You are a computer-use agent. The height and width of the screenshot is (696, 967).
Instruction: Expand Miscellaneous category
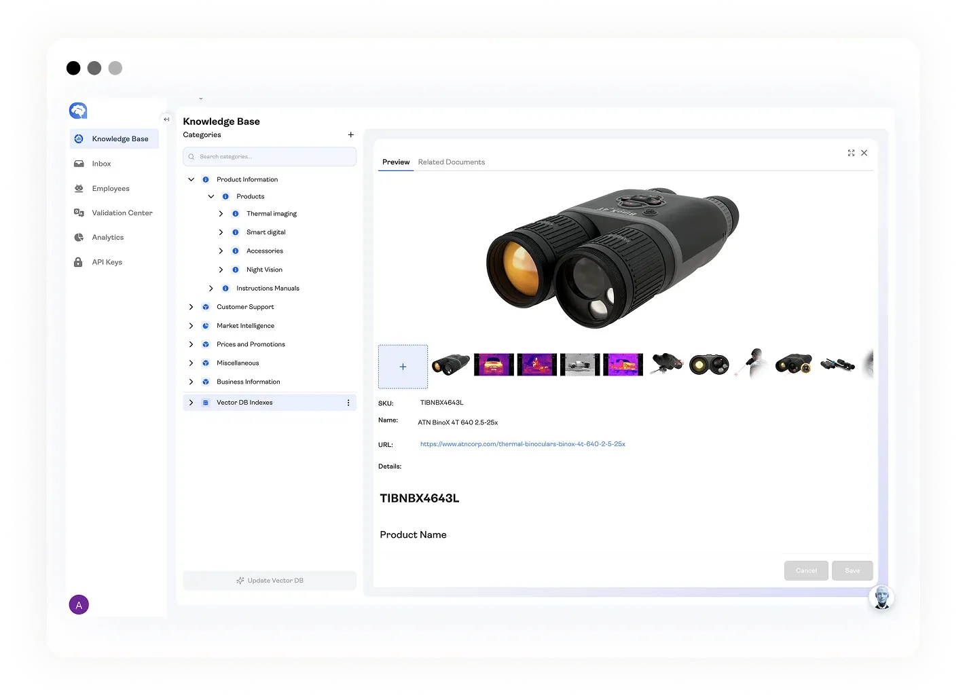[x=191, y=363]
